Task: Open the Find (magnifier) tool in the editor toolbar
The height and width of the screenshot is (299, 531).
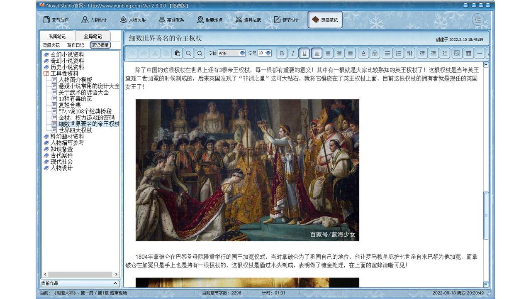Action: click(188, 53)
